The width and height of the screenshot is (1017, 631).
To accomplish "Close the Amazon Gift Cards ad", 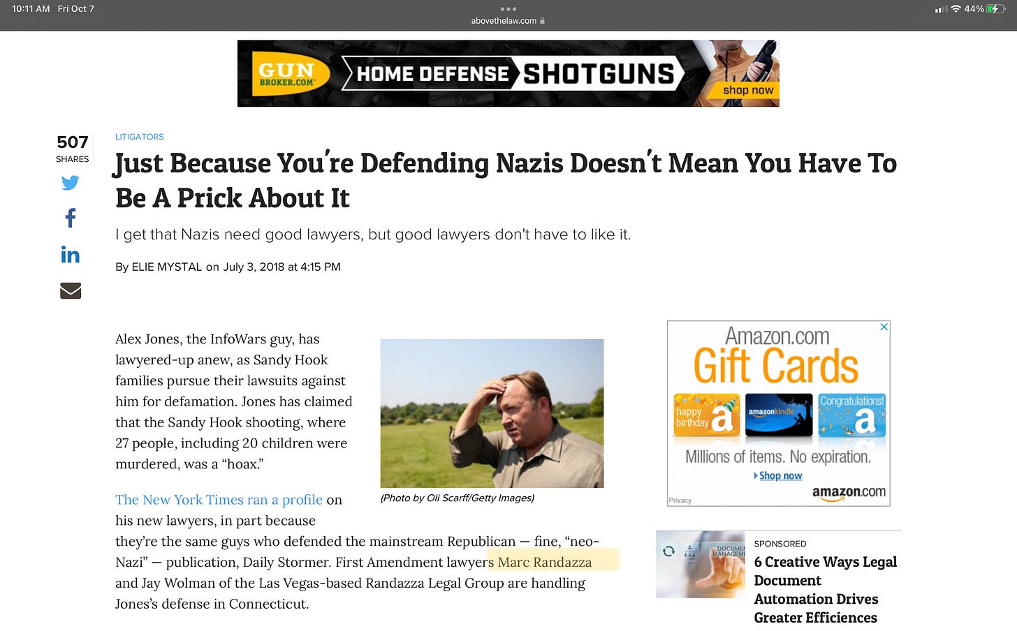I will [x=884, y=327].
